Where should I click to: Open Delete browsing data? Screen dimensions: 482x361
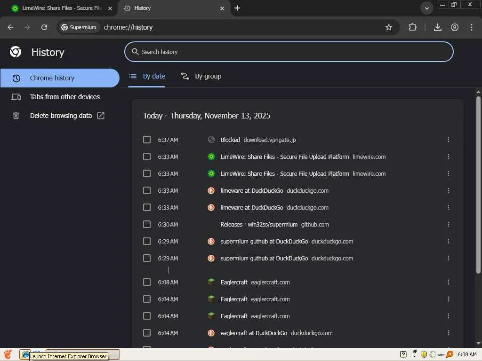[60, 116]
